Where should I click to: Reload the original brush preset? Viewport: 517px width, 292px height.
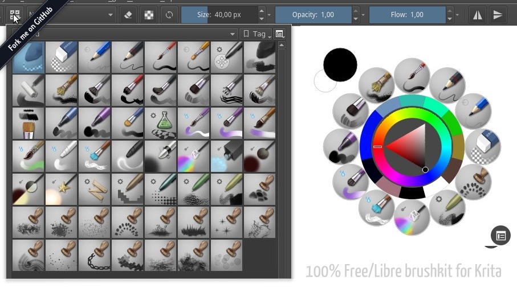(x=168, y=15)
